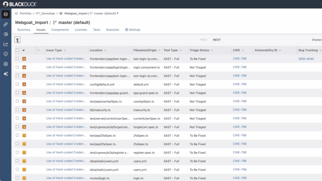Click the filter funnel button
Screen dimensions: 322x181
click(x=17, y=40)
